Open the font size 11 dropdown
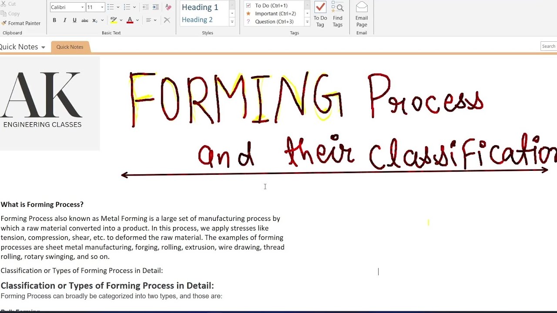 pyautogui.click(x=102, y=7)
